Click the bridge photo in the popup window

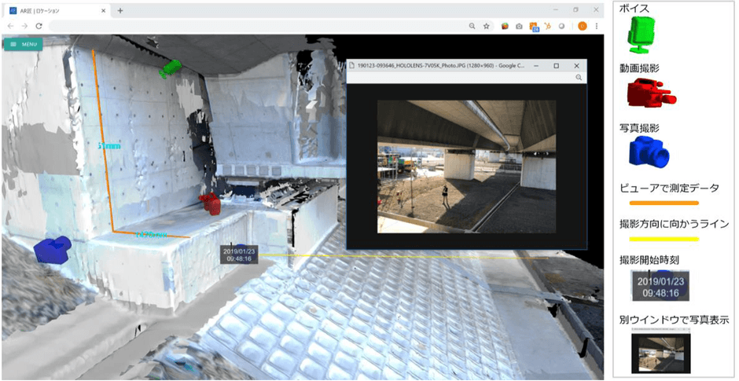pos(466,166)
